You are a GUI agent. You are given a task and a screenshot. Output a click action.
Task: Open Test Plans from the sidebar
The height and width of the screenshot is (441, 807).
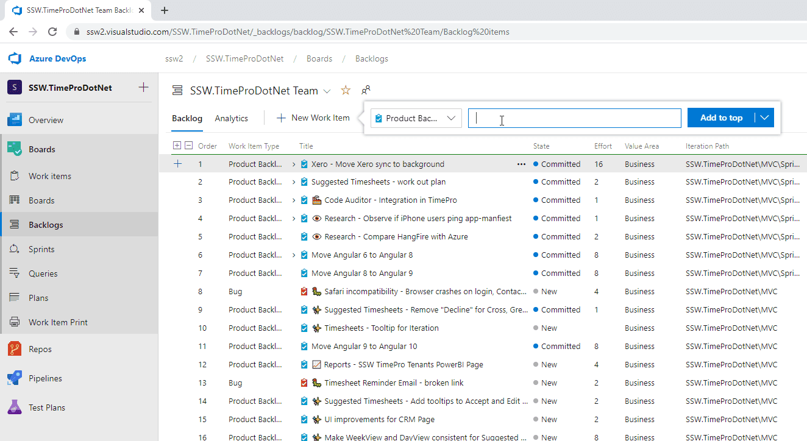[x=46, y=407]
